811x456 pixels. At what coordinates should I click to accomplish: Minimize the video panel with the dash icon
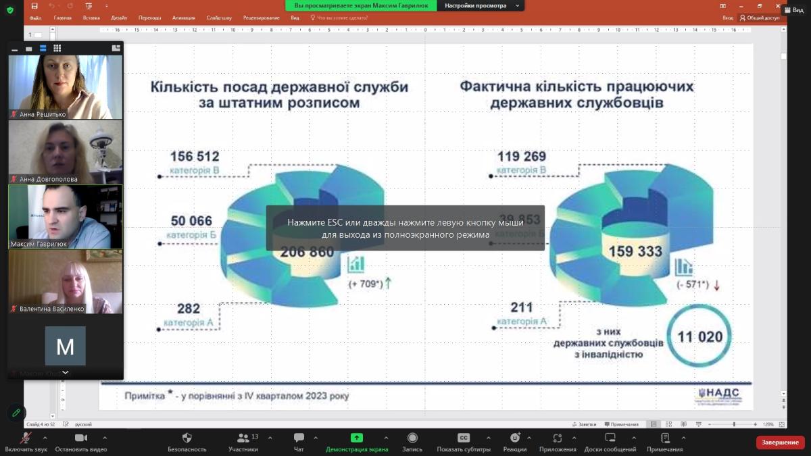click(15, 49)
